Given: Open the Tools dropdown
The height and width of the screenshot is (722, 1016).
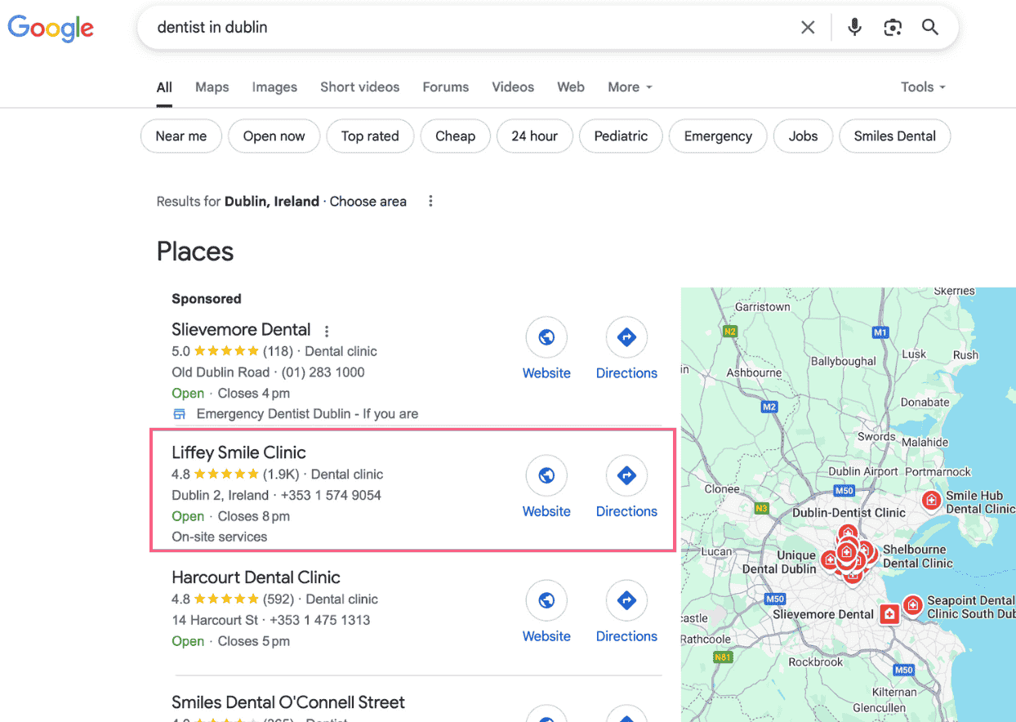Looking at the screenshot, I should pos(923,87).
